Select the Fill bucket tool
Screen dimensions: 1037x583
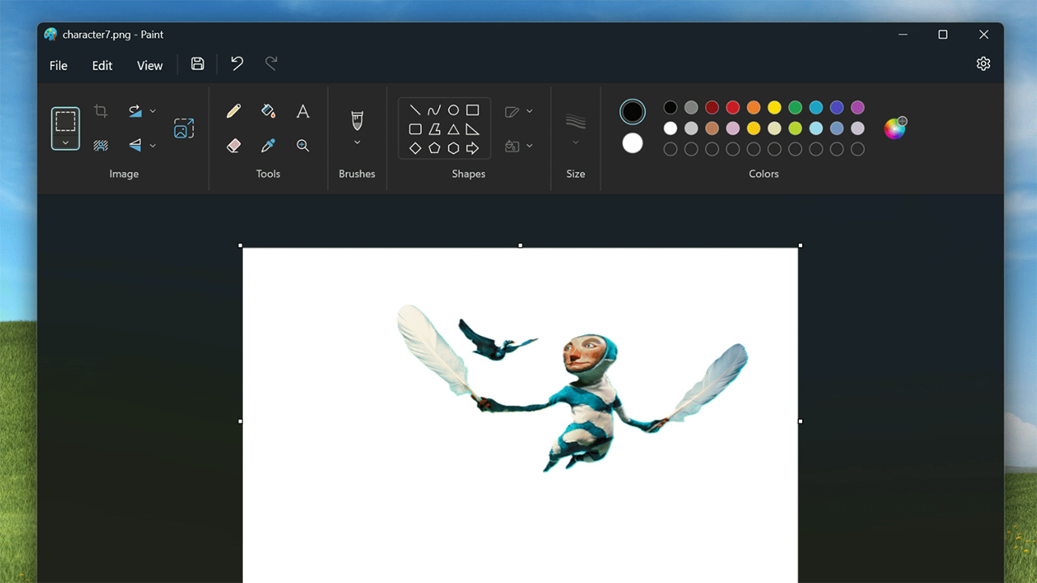click(x=268, y=111)
